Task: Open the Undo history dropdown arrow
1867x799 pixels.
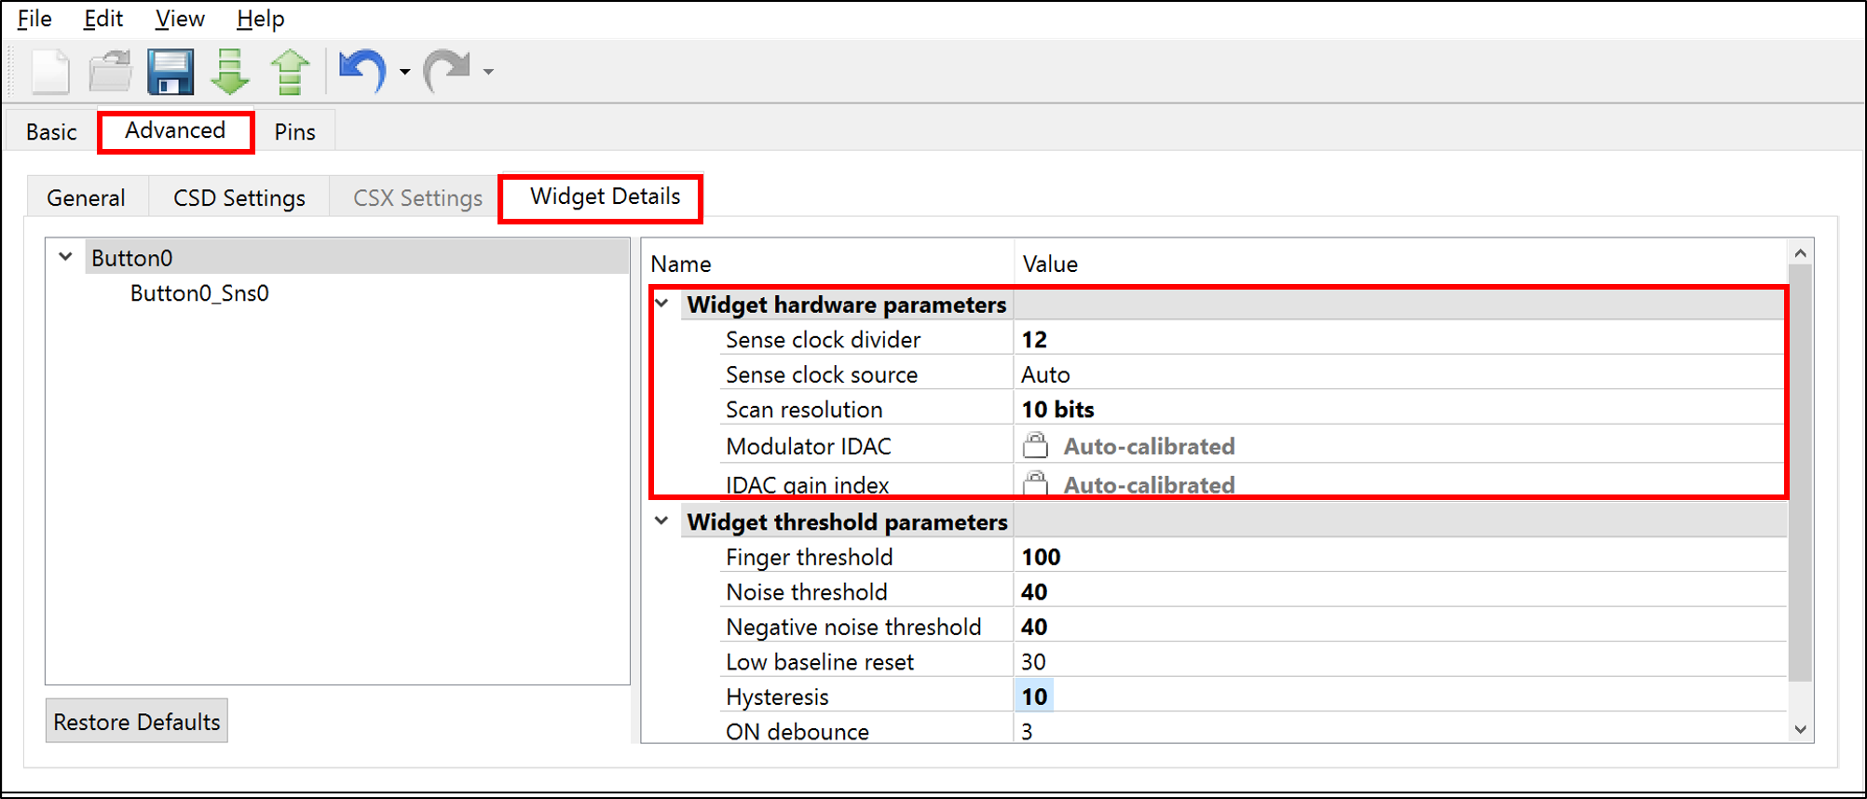Action: pyautogui.click(x=404, y=72)
